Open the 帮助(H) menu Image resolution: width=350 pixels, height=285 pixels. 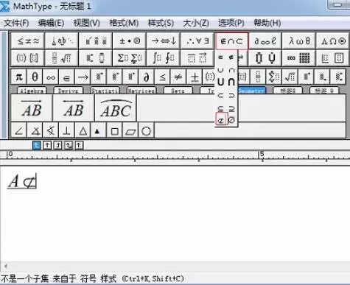coord(267,23)
